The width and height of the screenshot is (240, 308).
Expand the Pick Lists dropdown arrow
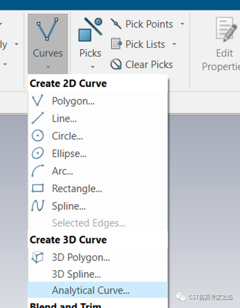174,44
